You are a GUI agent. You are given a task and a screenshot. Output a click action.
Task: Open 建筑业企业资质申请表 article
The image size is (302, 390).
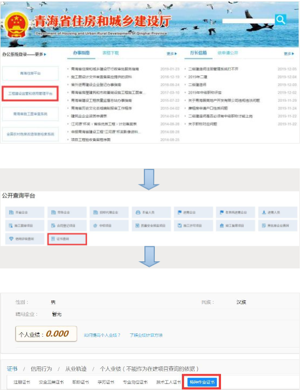[x=89, y=116]
